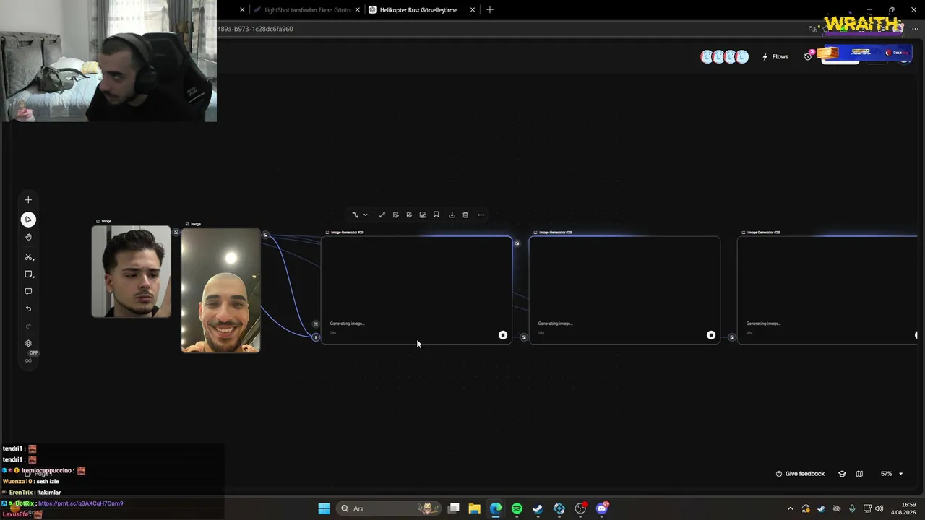Delete the selected node with trash icon
Screen dimensions: 925x520
pos(465,214)
